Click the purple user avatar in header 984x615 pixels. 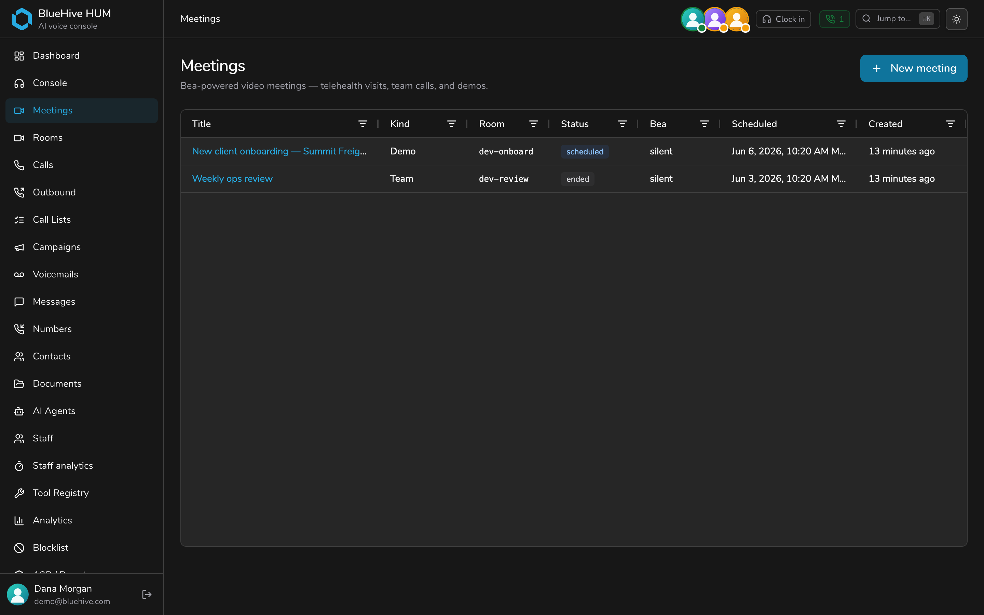pos(715,19)
